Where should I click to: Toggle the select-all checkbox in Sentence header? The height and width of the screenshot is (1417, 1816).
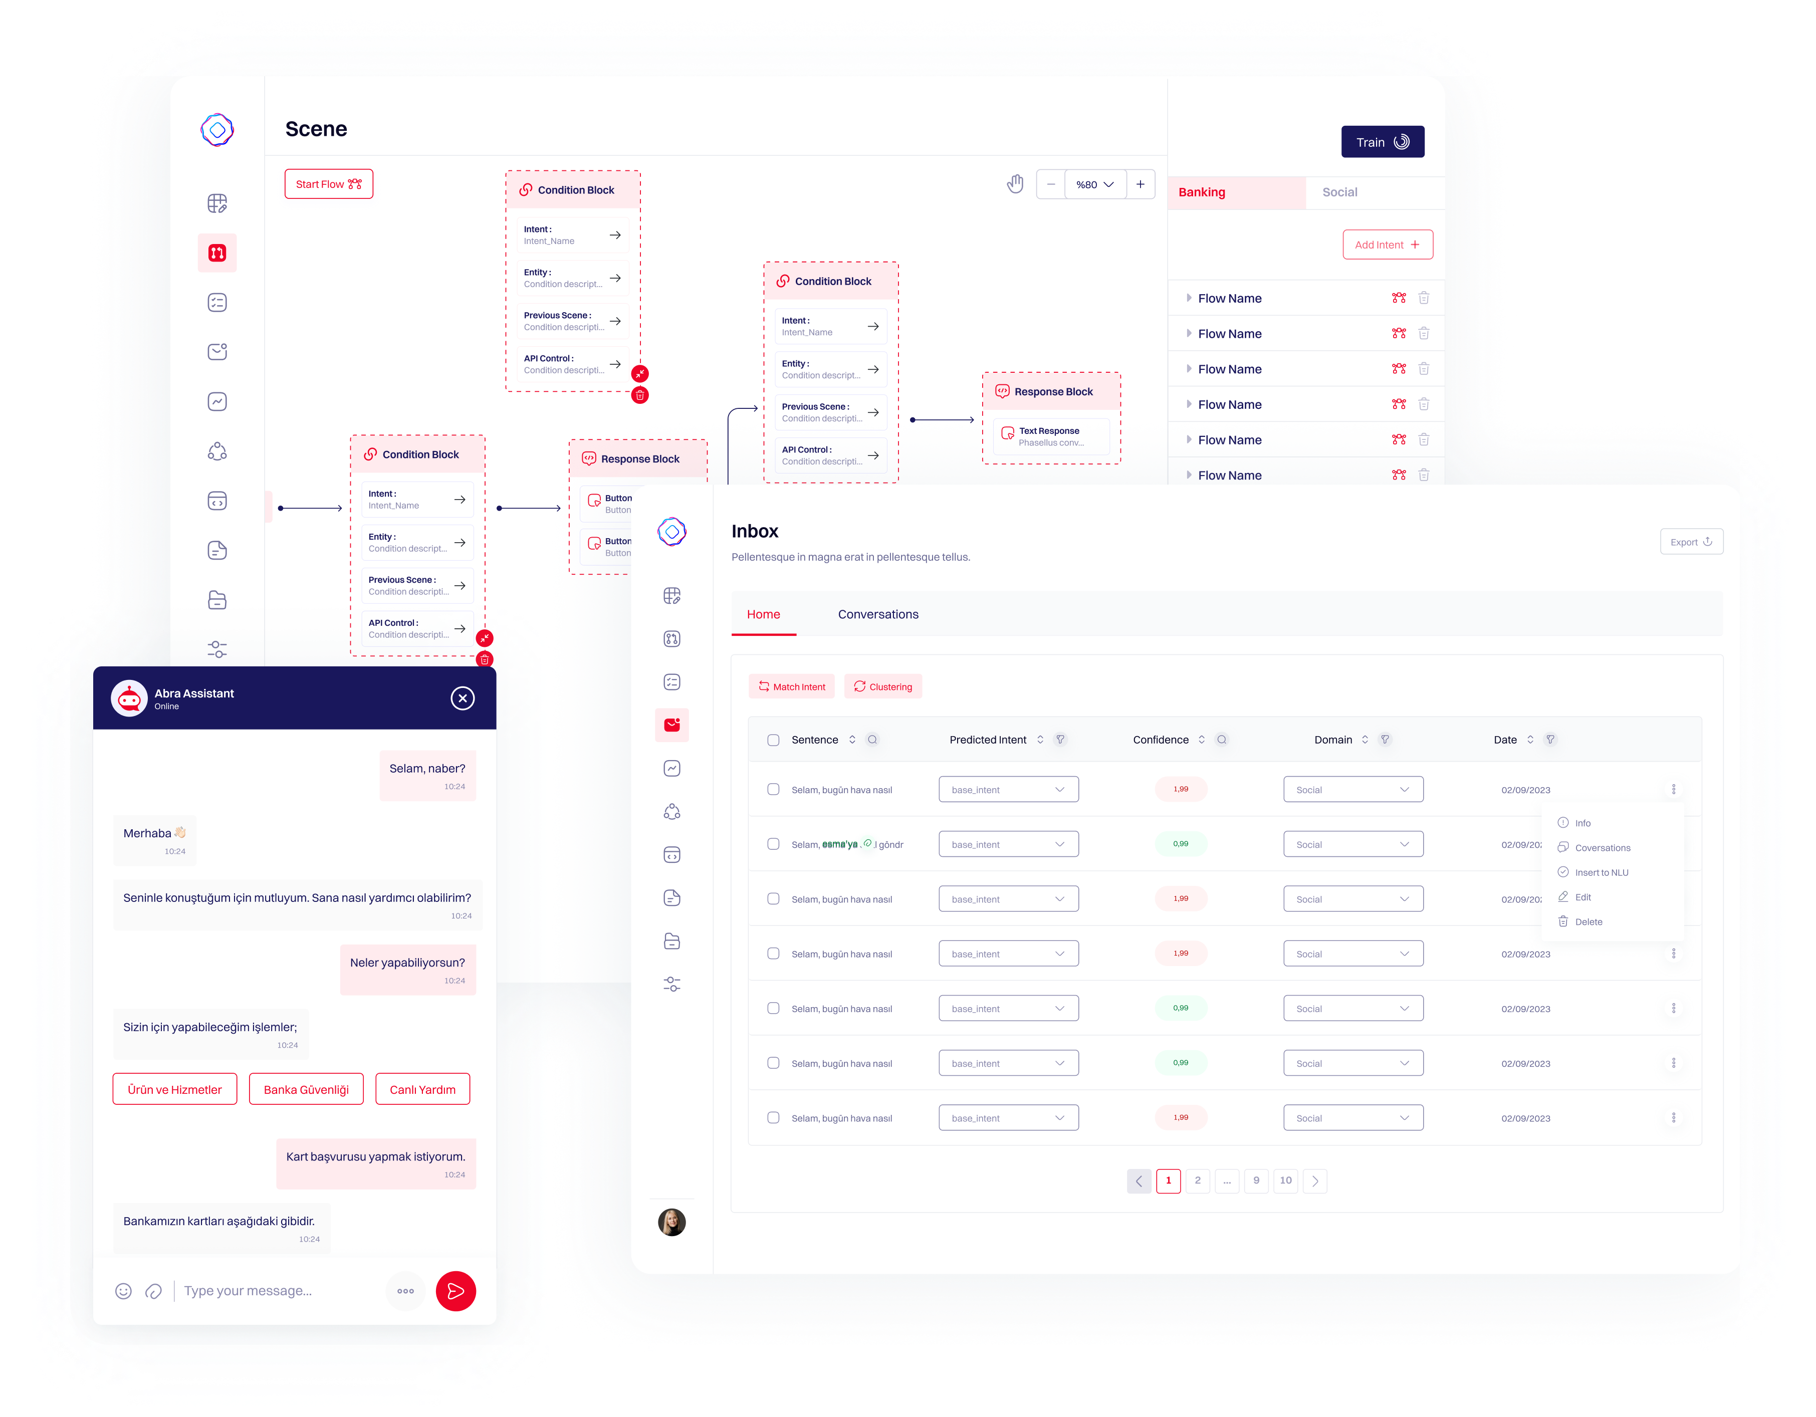pos(773,739)
